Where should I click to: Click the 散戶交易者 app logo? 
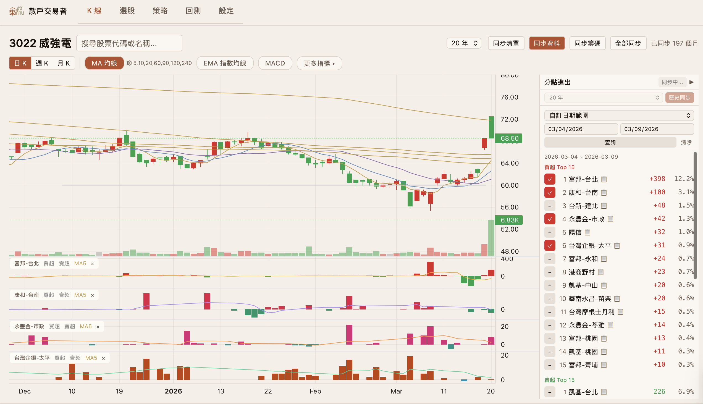(x=16, y=11)
